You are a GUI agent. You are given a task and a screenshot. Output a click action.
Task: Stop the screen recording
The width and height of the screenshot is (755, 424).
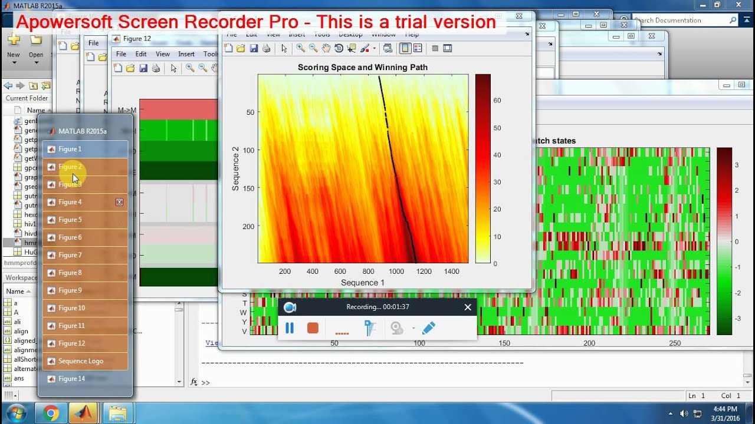point(313,328)
